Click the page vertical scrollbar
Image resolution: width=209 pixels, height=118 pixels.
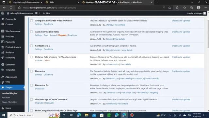pyautogui.click(x=208, y=34)
